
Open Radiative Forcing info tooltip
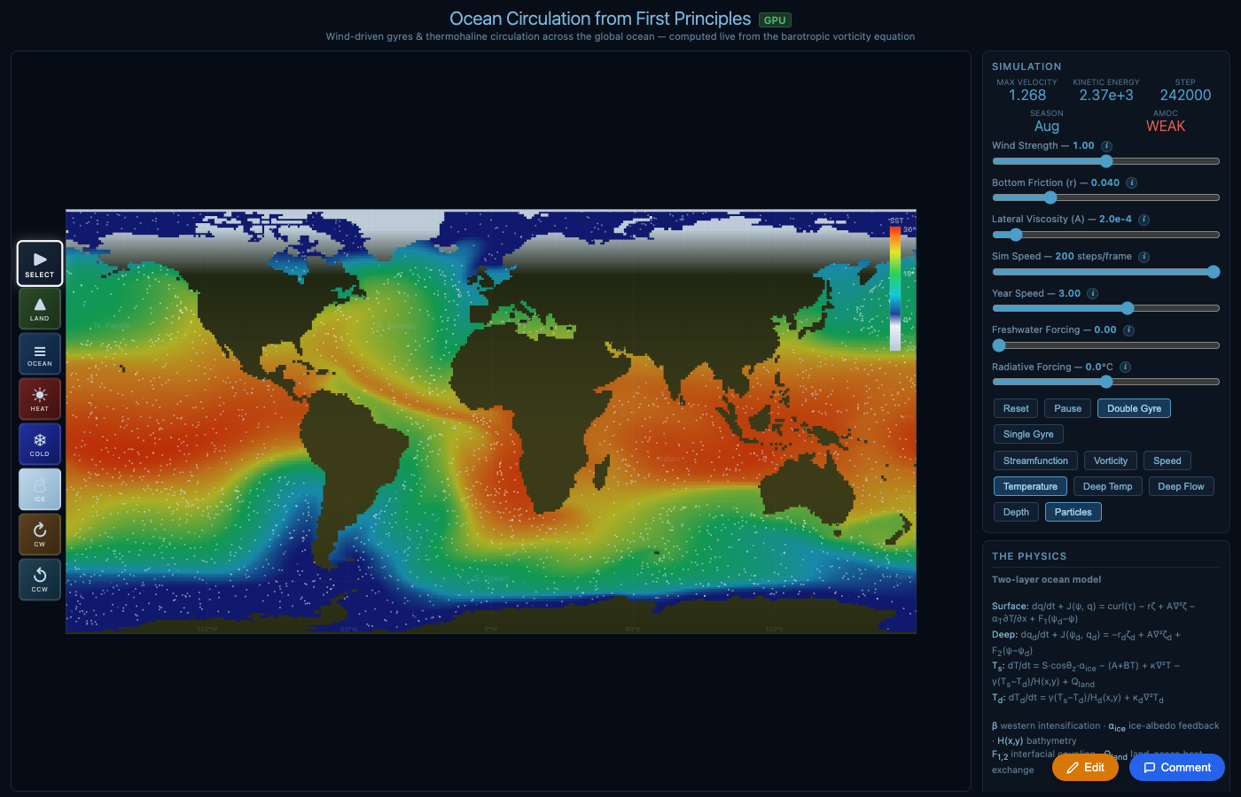1125,368
